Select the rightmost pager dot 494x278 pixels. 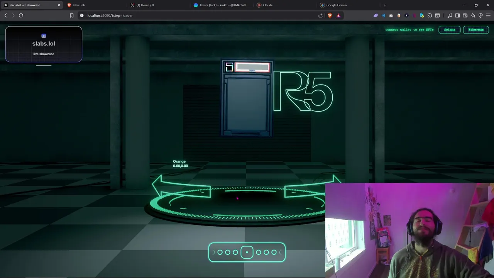pos(274,252)
